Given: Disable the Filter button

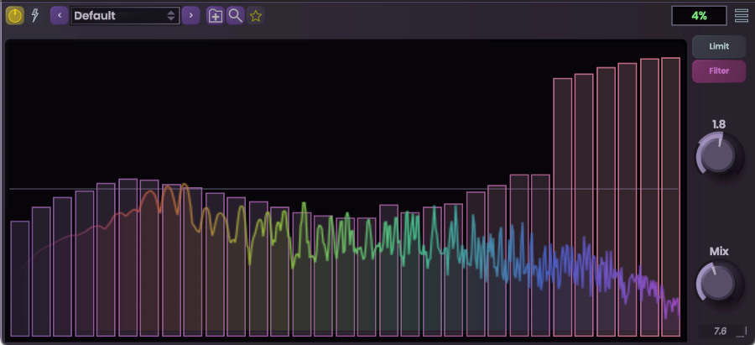Looking at the screenshot, I should pyautogui.click(x=718, y=71).
